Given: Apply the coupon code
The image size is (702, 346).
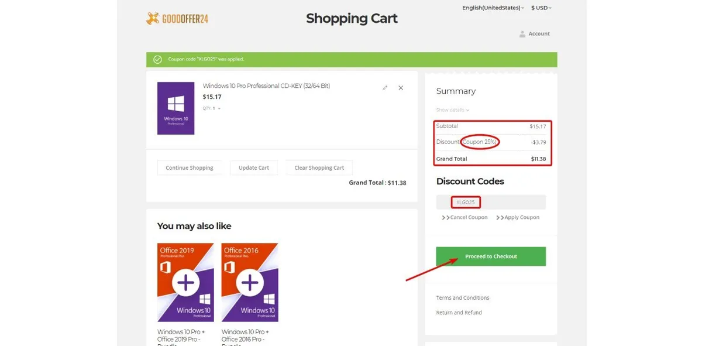Looking at the screenshot, I should point(518,217).
